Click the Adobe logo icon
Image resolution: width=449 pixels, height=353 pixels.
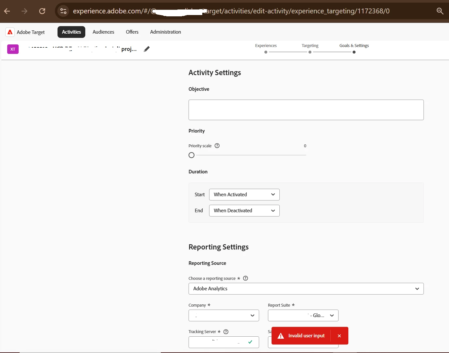(10, 32)
